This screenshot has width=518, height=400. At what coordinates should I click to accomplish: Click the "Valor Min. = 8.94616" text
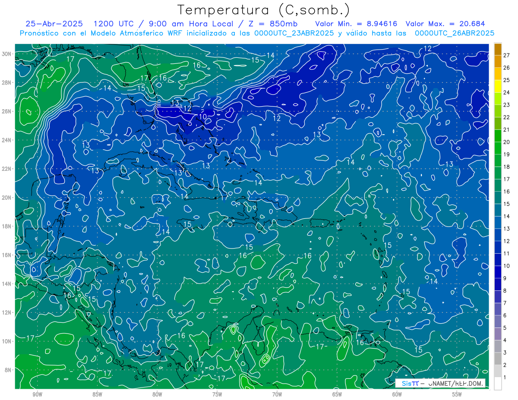[x=356, y=23]
